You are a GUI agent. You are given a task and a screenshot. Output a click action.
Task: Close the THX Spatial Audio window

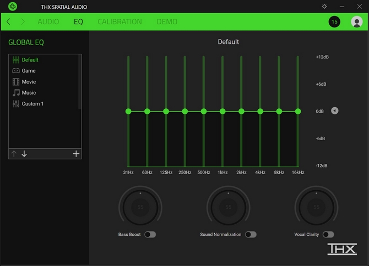pyautogui.click(x=359, y=7)
